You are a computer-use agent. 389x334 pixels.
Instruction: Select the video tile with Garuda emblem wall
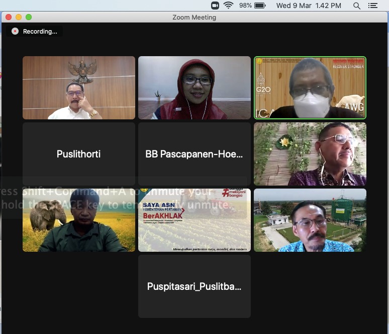coord(79,88)
